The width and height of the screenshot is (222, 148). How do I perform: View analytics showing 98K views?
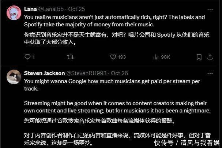161,57
